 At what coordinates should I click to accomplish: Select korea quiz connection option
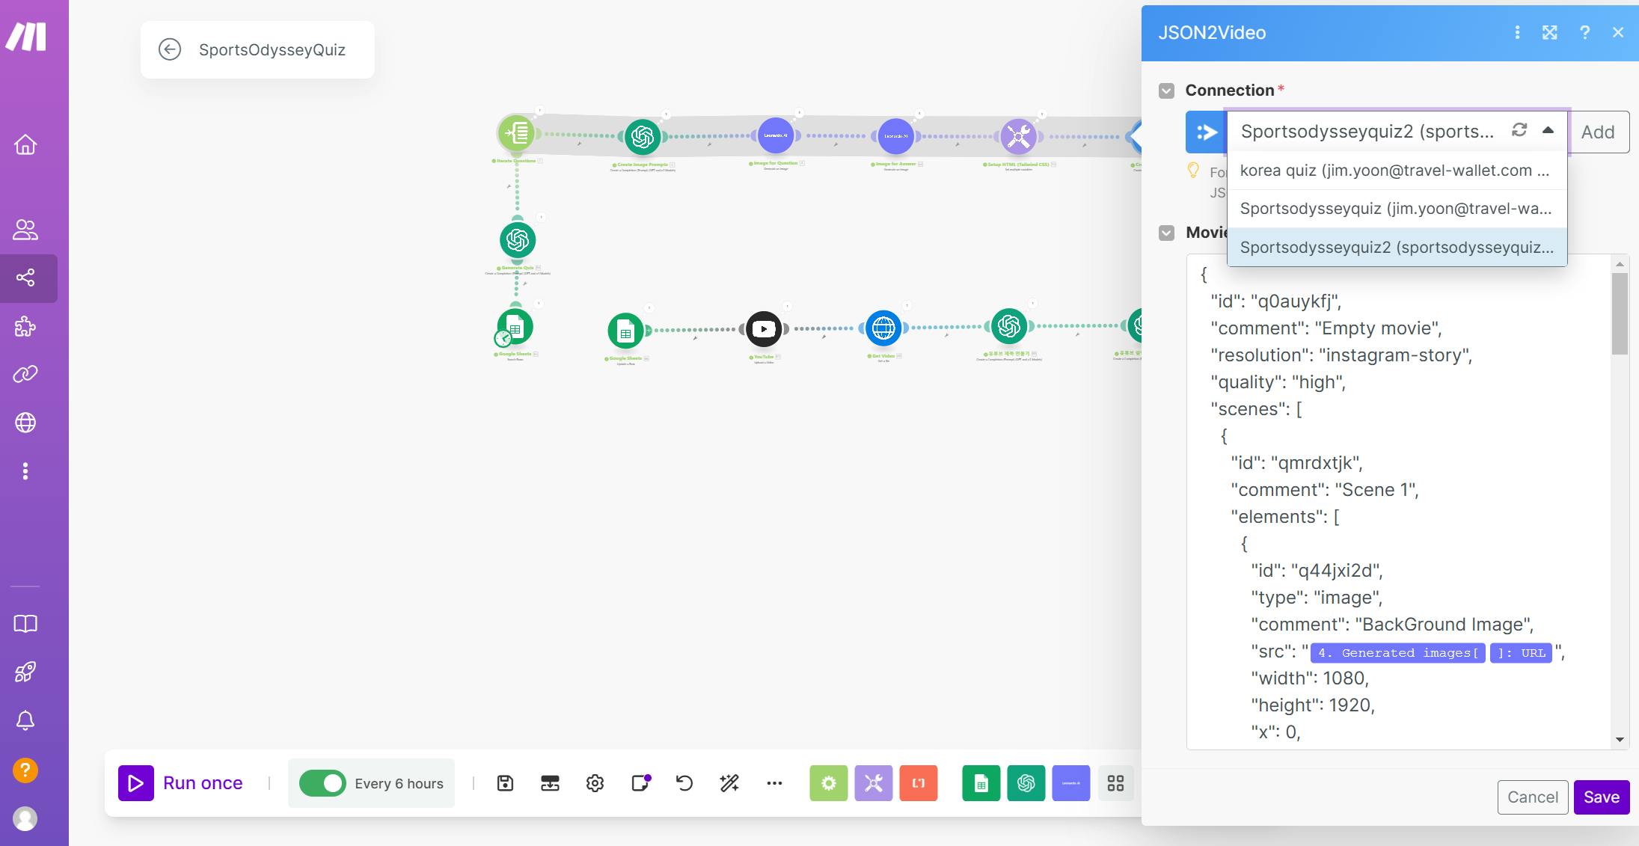pos(1395,171)
